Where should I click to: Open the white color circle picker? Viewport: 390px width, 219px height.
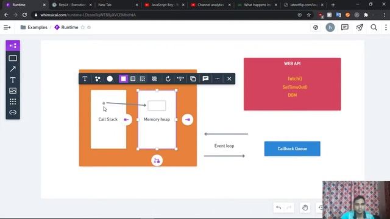[110, 78]
